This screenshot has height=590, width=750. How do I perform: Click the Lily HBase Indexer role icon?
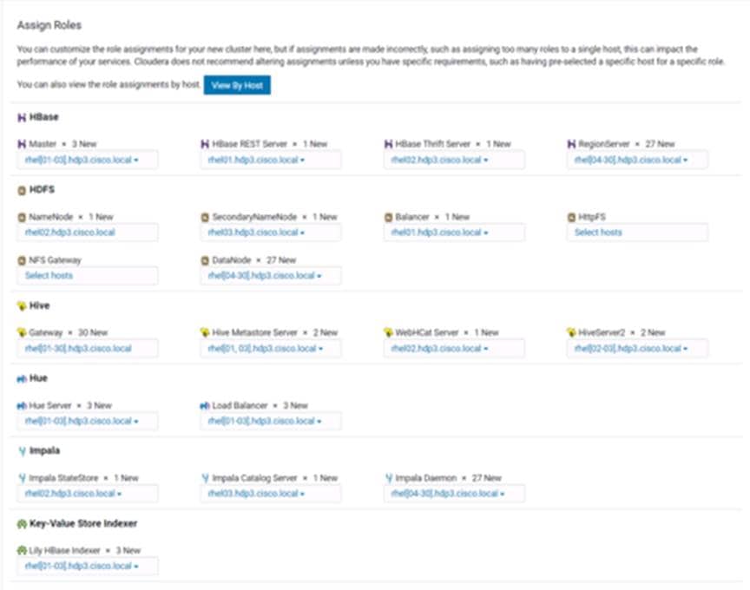click(22, 550)
